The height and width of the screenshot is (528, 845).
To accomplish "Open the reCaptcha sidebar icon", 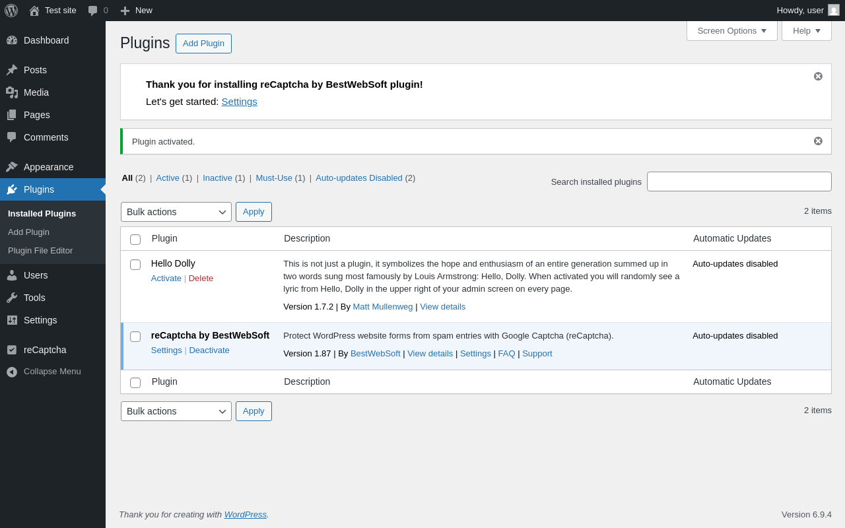I will tap(12, 350).
